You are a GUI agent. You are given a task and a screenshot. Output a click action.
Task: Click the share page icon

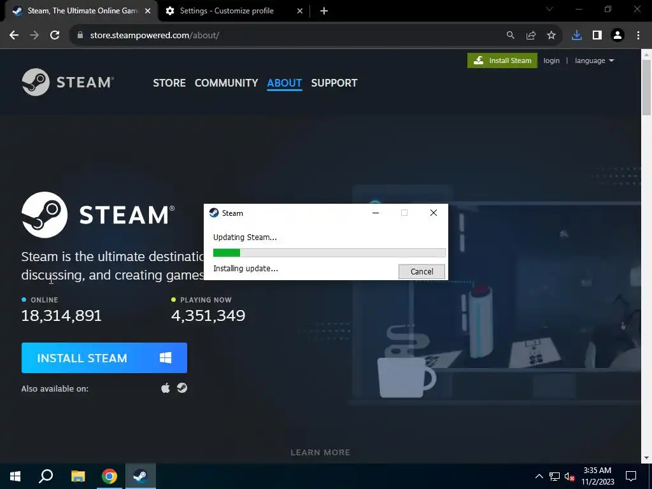(530, 36)
